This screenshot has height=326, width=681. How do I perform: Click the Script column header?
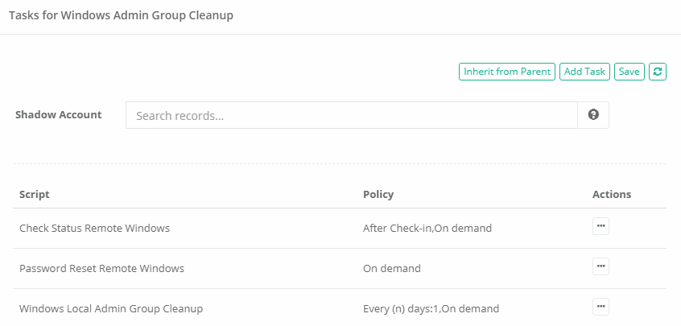(35, 194)
